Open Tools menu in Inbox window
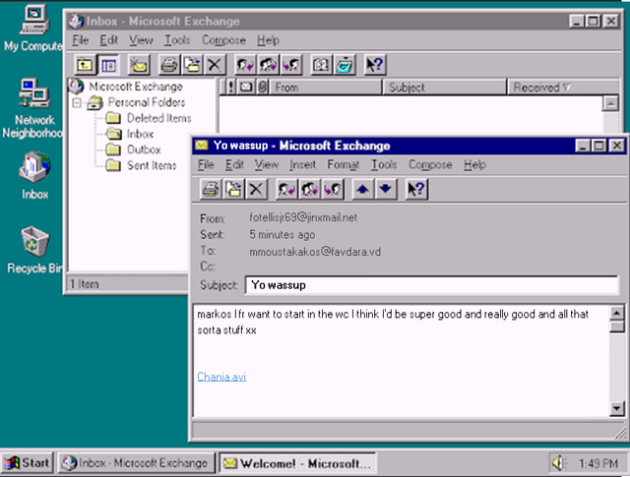This screenshot has height=477, width=630. tap(177, 40)
